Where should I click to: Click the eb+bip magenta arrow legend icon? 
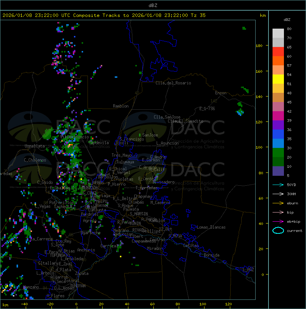coord(278,222)
